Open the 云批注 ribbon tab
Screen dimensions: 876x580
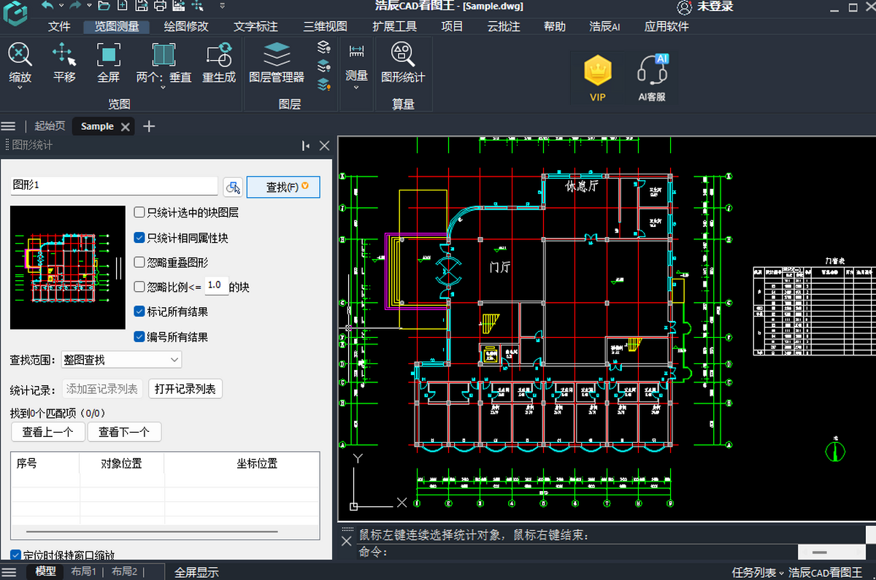point(504,26)
